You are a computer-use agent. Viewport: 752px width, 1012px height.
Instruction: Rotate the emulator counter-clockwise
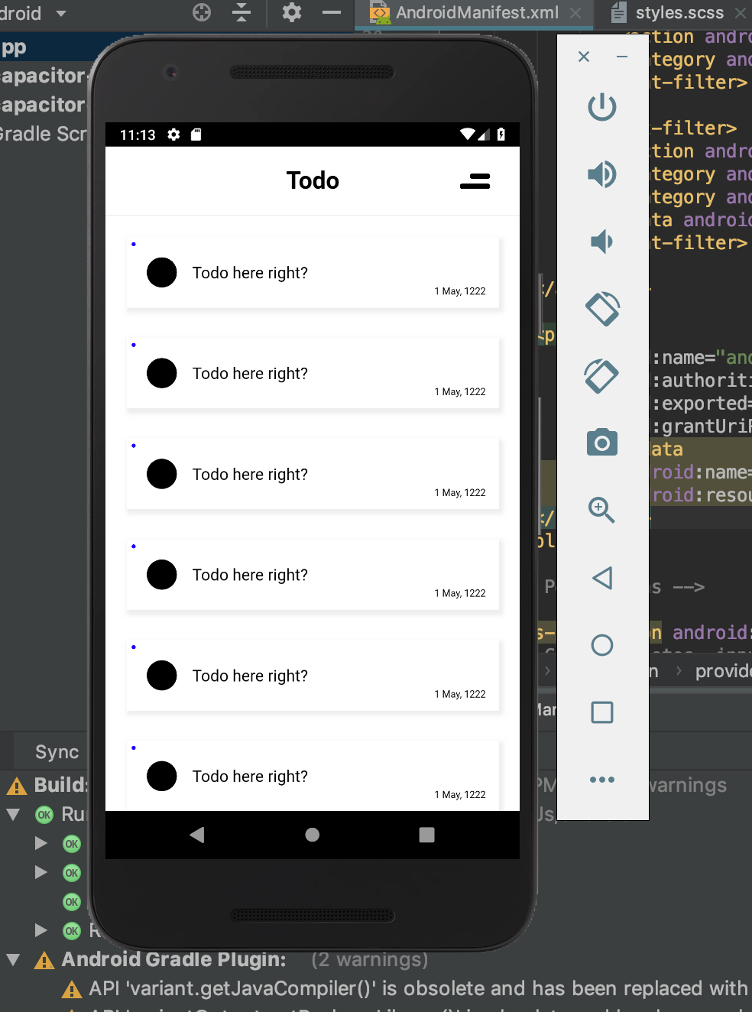tap(601, 309)
